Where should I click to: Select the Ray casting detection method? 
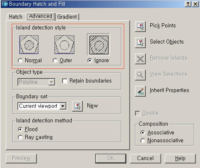point(20,137)
